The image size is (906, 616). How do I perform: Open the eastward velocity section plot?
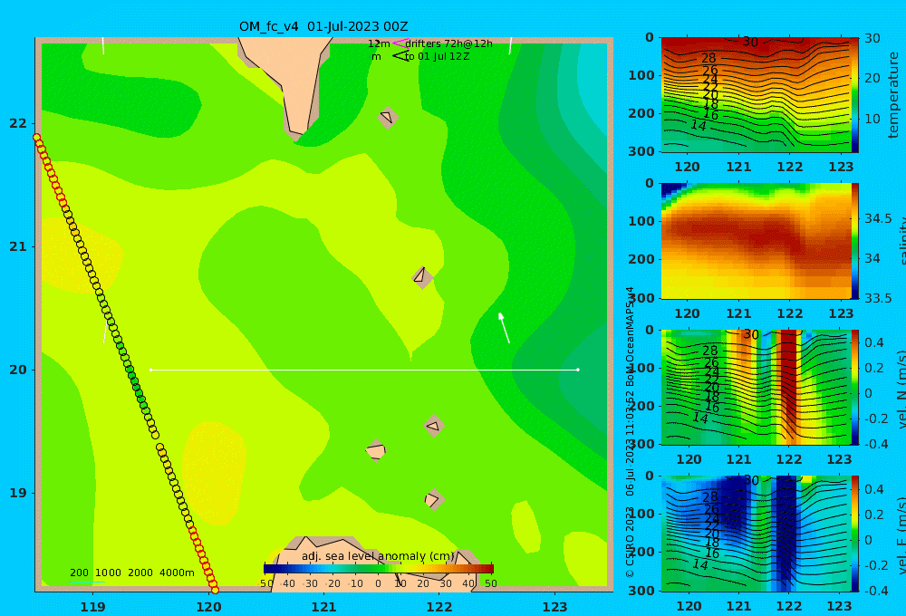point(756,534)
